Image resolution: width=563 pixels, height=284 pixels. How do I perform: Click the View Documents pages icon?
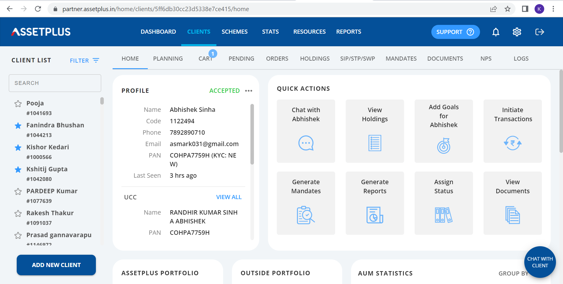pyautogui.click(x=513, y=215)
